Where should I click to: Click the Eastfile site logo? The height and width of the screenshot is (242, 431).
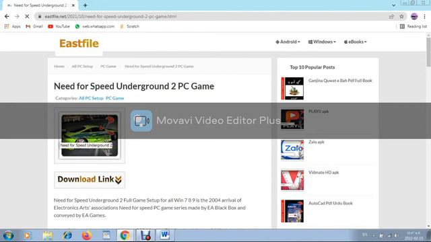point(79,43)
